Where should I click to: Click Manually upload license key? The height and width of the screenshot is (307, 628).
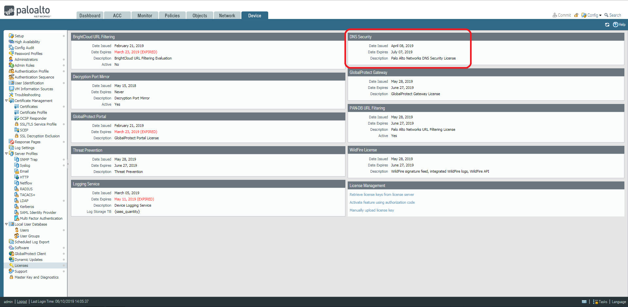pos(372,210)
